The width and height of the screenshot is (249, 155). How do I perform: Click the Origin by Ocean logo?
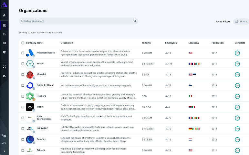30,85
